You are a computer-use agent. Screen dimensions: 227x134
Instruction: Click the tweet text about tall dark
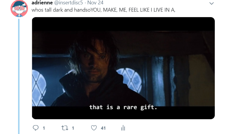(x=103, y=10)
